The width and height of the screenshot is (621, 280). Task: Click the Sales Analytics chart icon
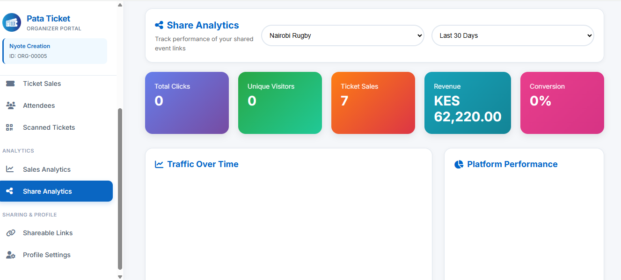coord(10,169)
